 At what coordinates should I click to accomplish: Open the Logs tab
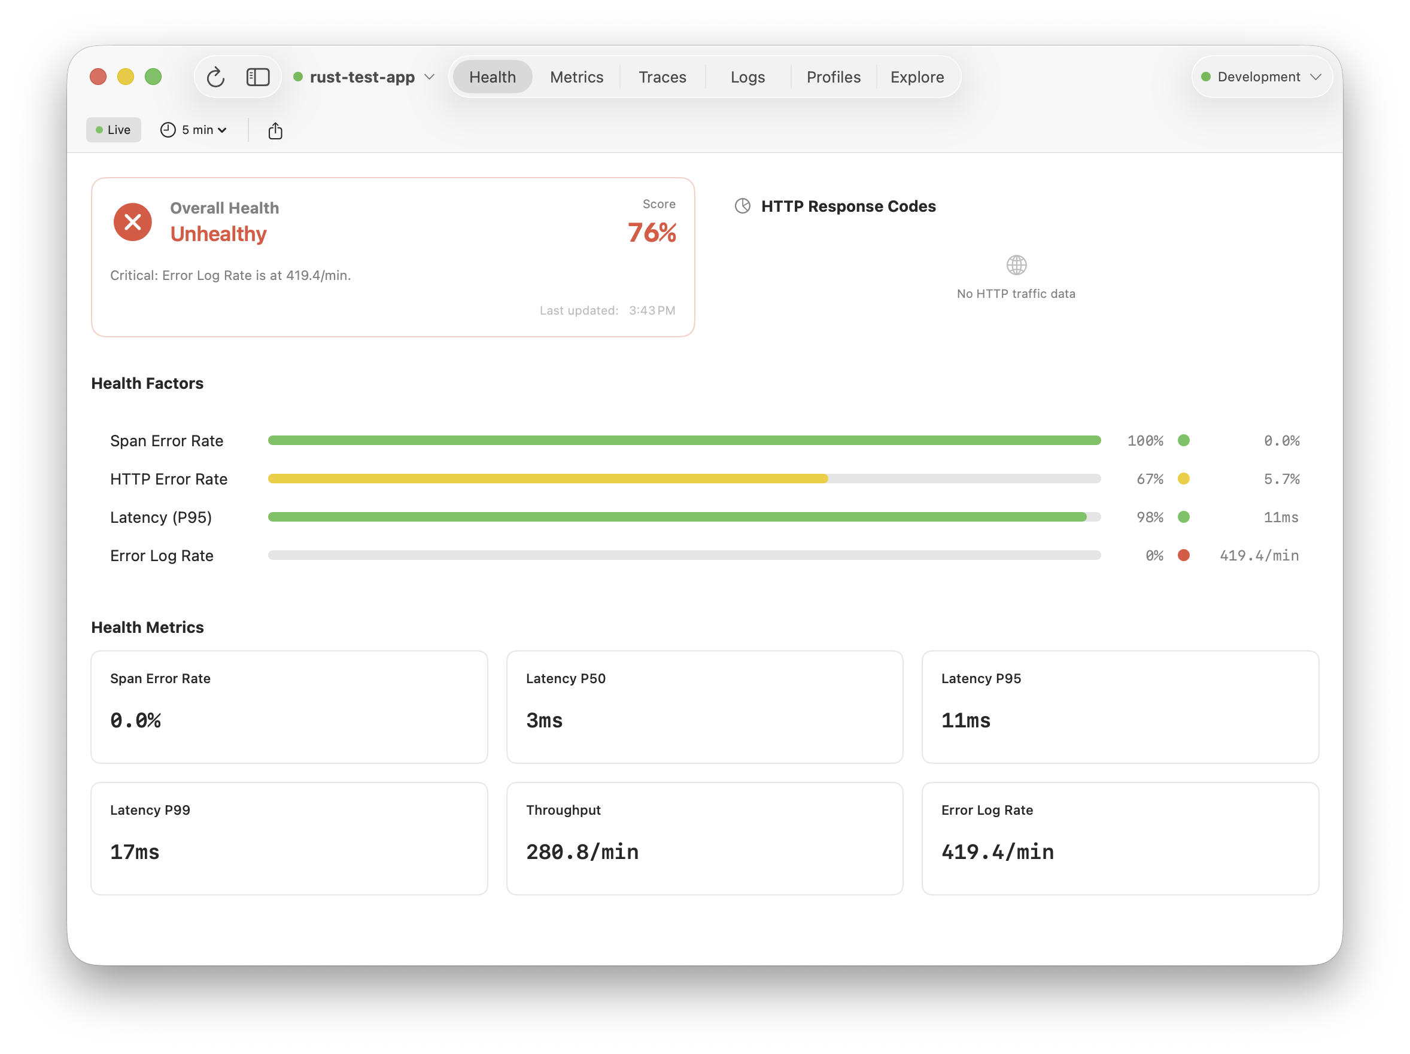747,77
